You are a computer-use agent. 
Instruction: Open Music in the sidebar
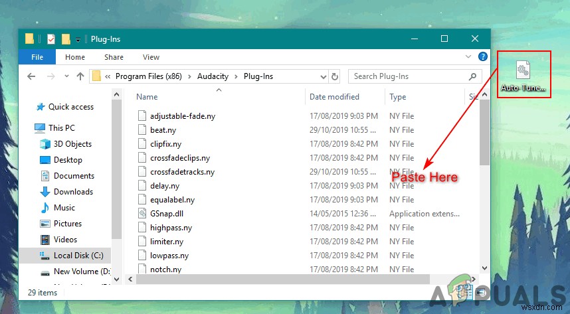pyautogui.click(x=57, y=208)
